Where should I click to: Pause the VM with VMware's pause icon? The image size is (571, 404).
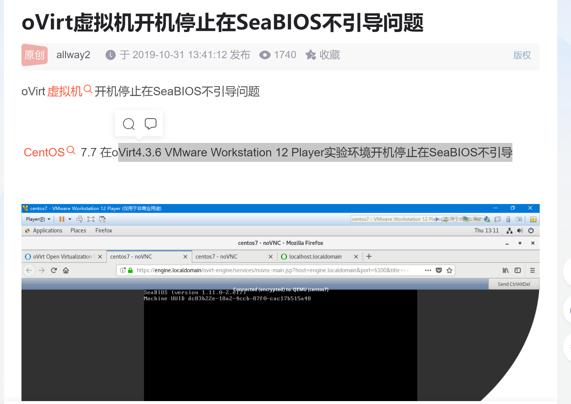click(x=62, y=219)
